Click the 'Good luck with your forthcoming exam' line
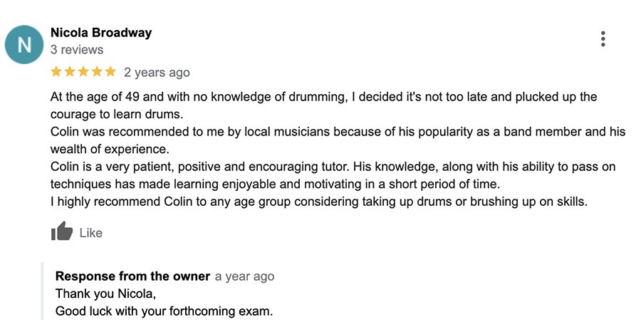Viewport: 641px width, 327px height. [x=164, y=311]
